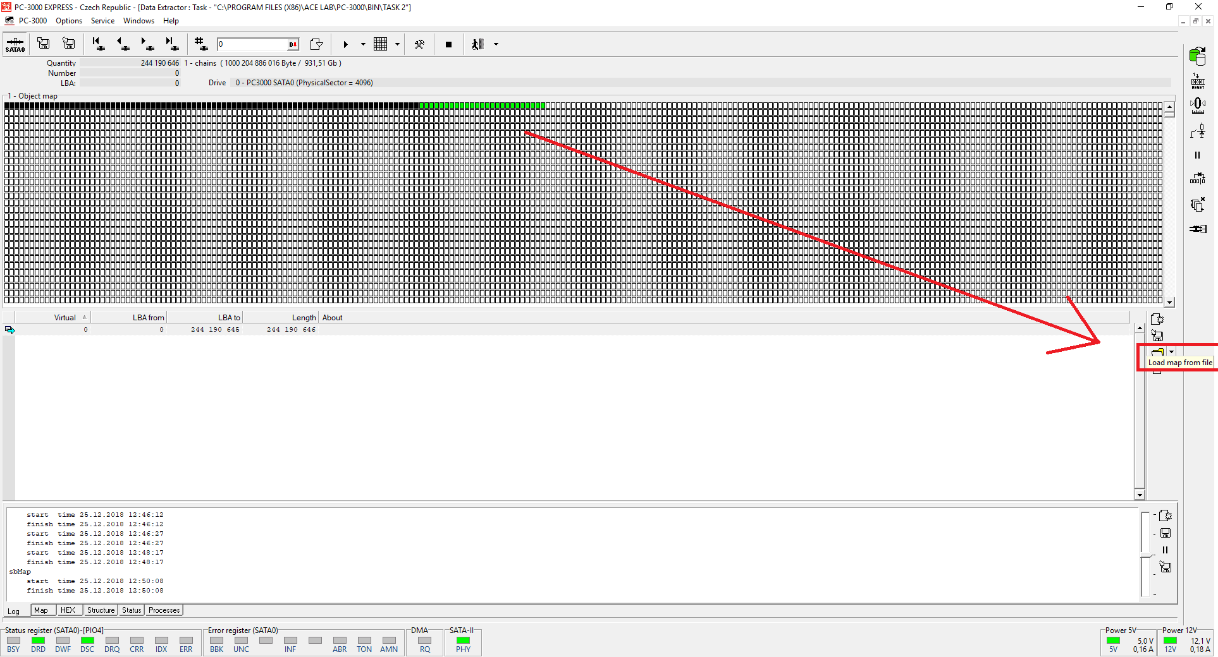This screenshot has width=1218, height=657.
Task: Click the save map to file icon in toolbar
Action: [x=44, y=44]
